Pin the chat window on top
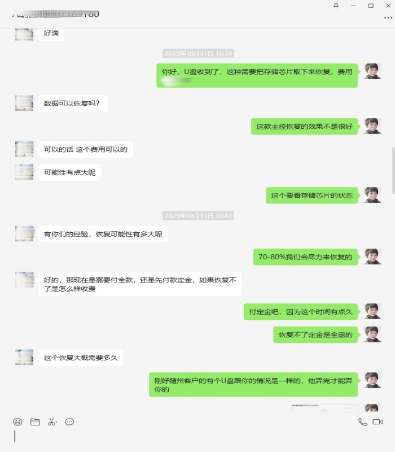Image resolution: width=395 pixels, height=452 pixels. pos(336,6)
